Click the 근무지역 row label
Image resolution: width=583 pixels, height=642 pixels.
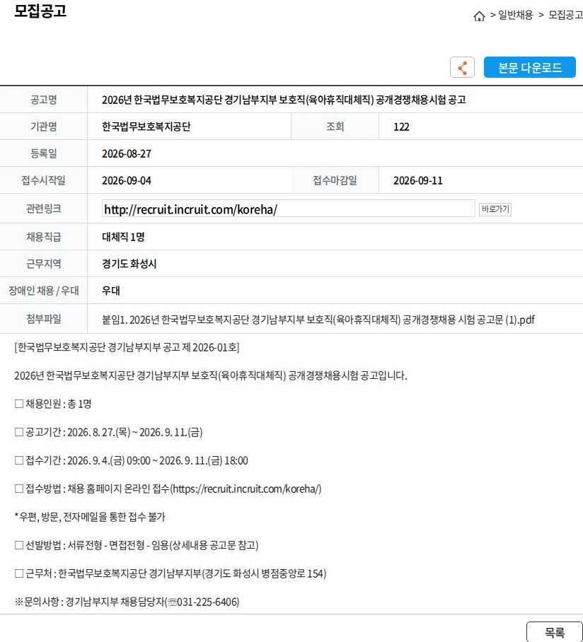pos(43,264)
